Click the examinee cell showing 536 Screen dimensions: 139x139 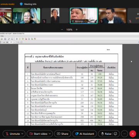pyautogui.click(x=92, y=110)
